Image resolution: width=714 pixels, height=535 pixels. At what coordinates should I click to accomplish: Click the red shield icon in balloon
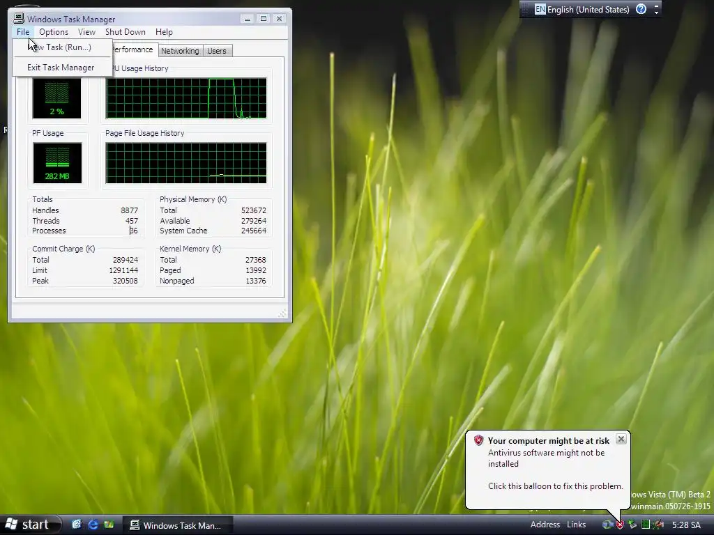click(478, 440)
